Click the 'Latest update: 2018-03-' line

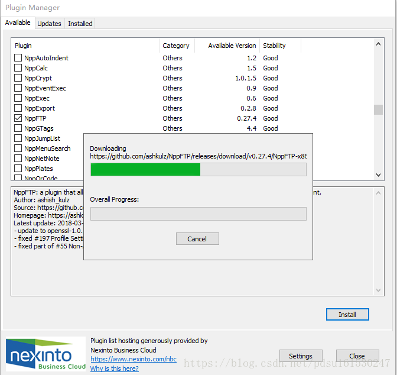pyautogui.click(x=48, y=223)
